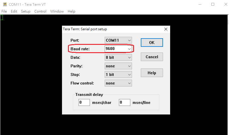Open the Control menu

[x=40, y=11]
